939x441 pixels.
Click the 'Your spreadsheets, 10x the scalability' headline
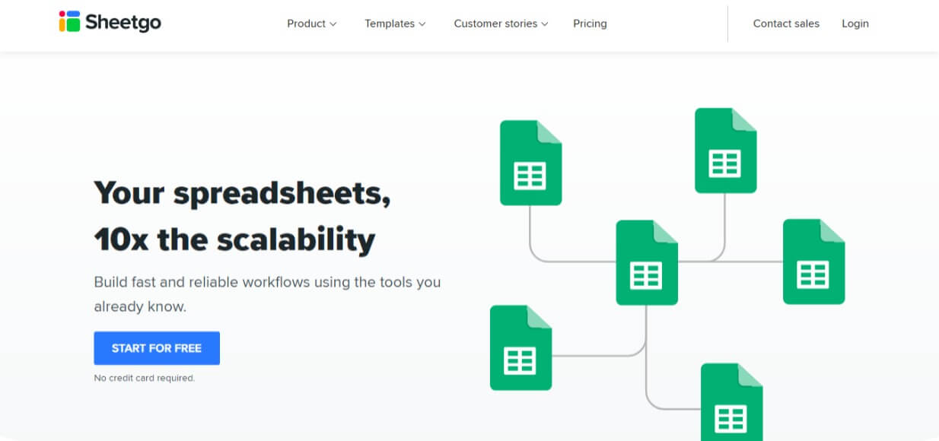tap(242, 216)
